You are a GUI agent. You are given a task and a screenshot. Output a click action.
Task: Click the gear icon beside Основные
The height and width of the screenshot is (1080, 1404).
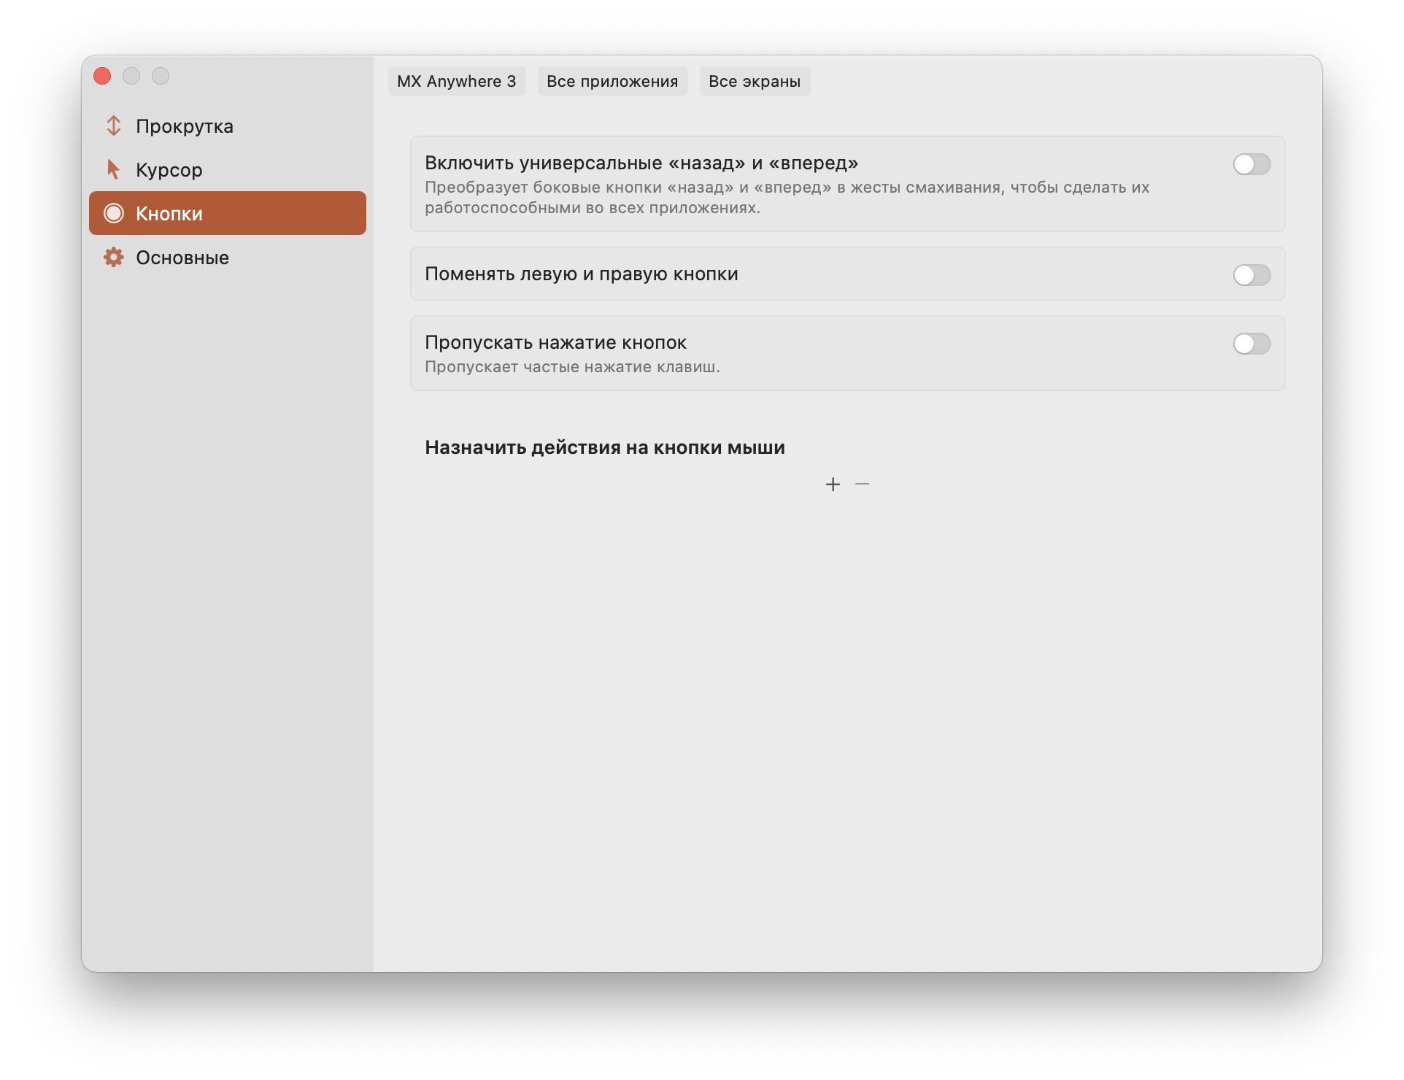pos(114,257)
